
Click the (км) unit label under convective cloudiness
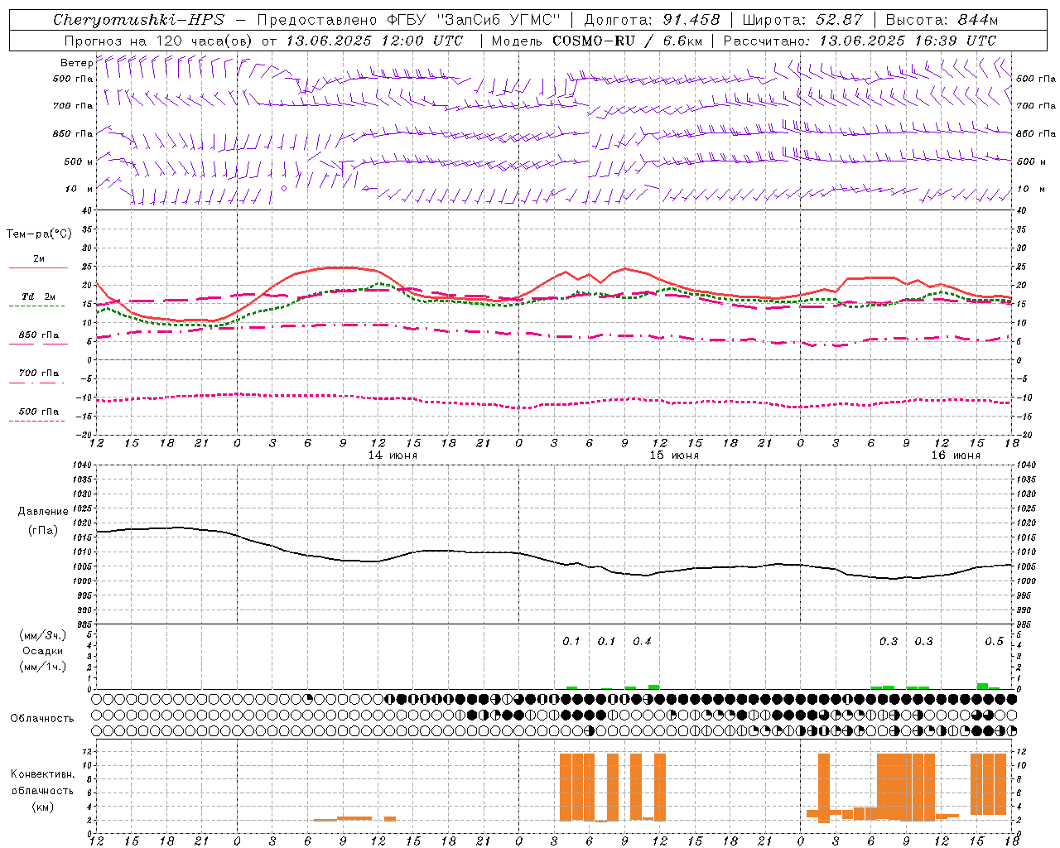tap(43, 807)
